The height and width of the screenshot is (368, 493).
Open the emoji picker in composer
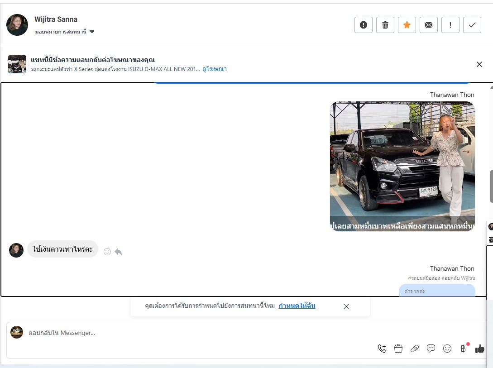447,349
